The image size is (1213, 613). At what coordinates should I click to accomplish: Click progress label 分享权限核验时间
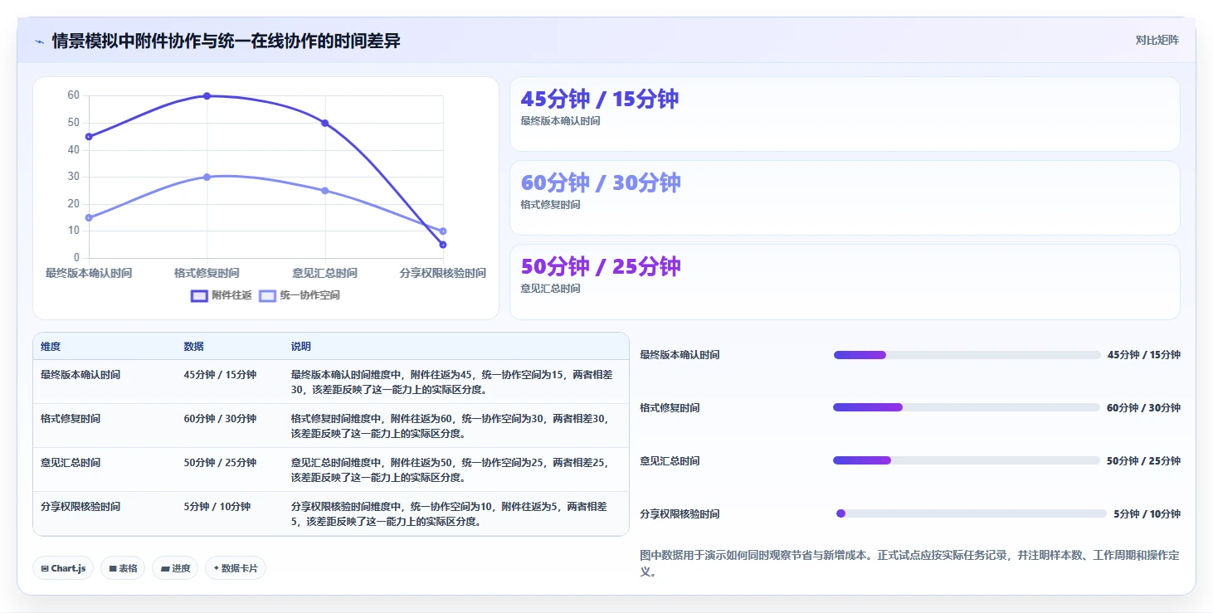click(x=680, y=514)
